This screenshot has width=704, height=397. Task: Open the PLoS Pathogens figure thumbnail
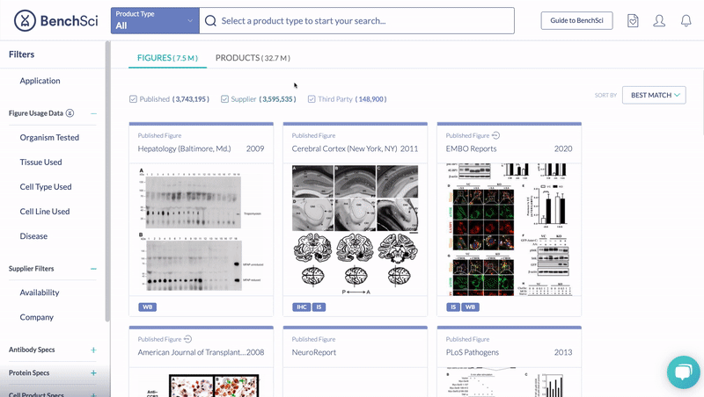click(510, 382)
